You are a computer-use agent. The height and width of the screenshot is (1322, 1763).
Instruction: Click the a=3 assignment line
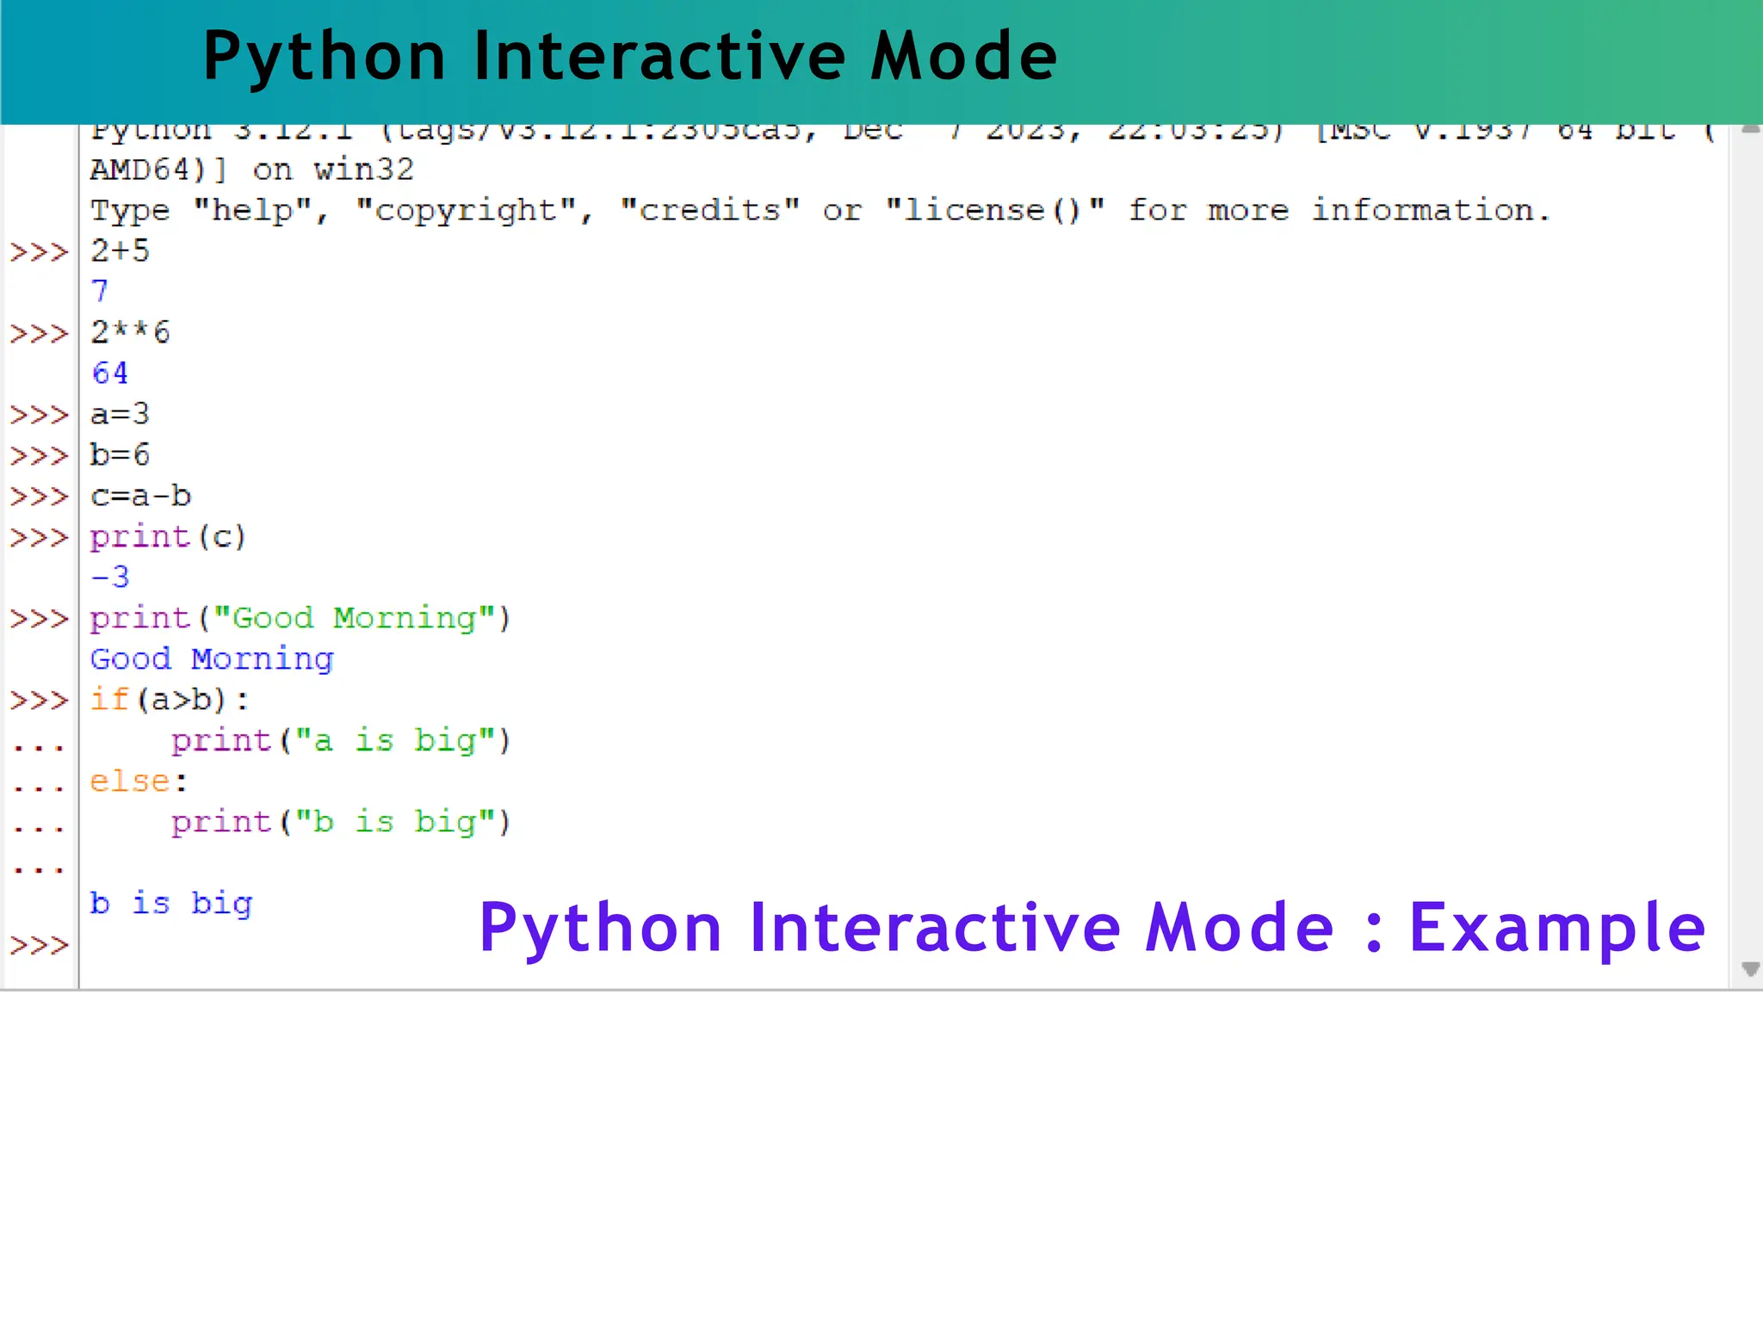point(121,414)
